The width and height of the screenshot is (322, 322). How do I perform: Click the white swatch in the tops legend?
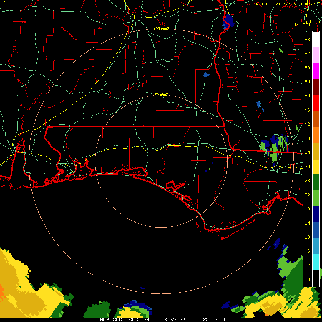coord(316,39)
